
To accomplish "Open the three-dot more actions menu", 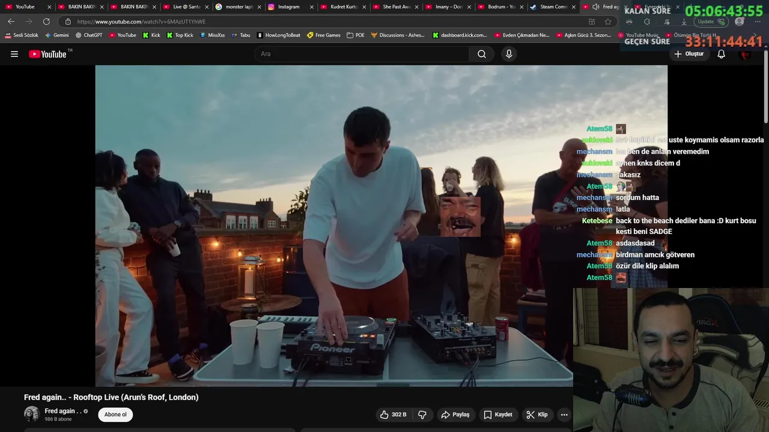I will click(564, 415).
